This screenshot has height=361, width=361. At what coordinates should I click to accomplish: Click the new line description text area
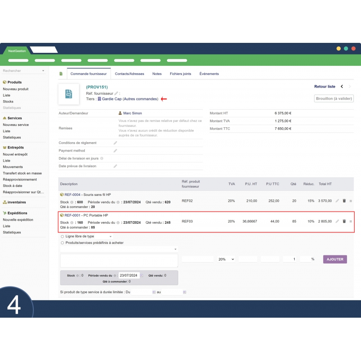119,261
